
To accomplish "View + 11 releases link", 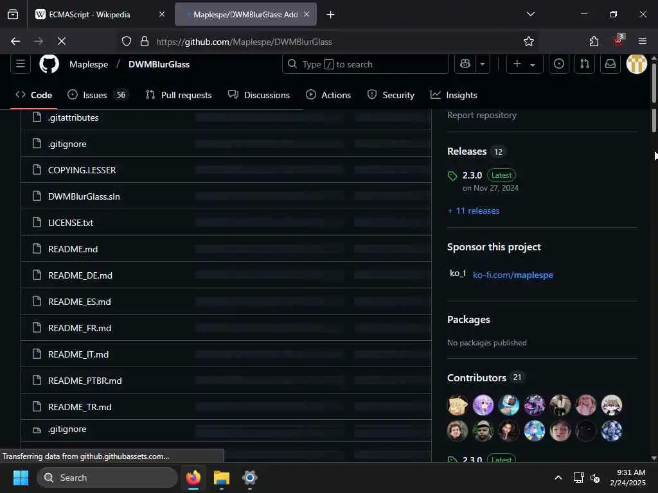I will click(474, 211).
